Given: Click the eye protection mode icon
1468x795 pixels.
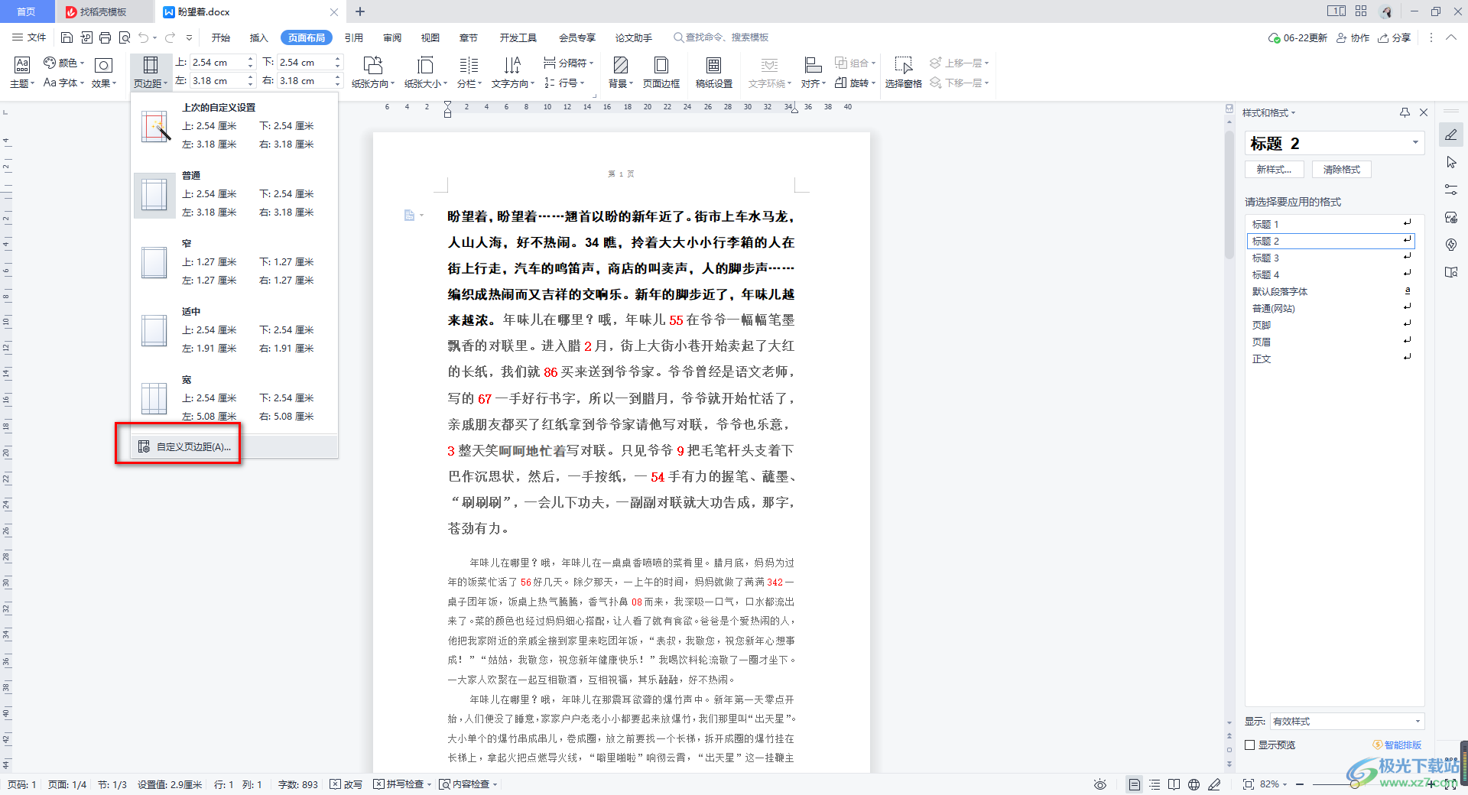Looking at the screenshot, I should click(x=1100, y=784).
